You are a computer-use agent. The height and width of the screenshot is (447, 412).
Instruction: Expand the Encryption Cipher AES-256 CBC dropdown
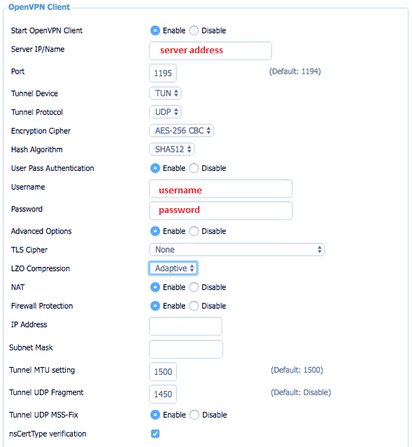click(182, 131)
